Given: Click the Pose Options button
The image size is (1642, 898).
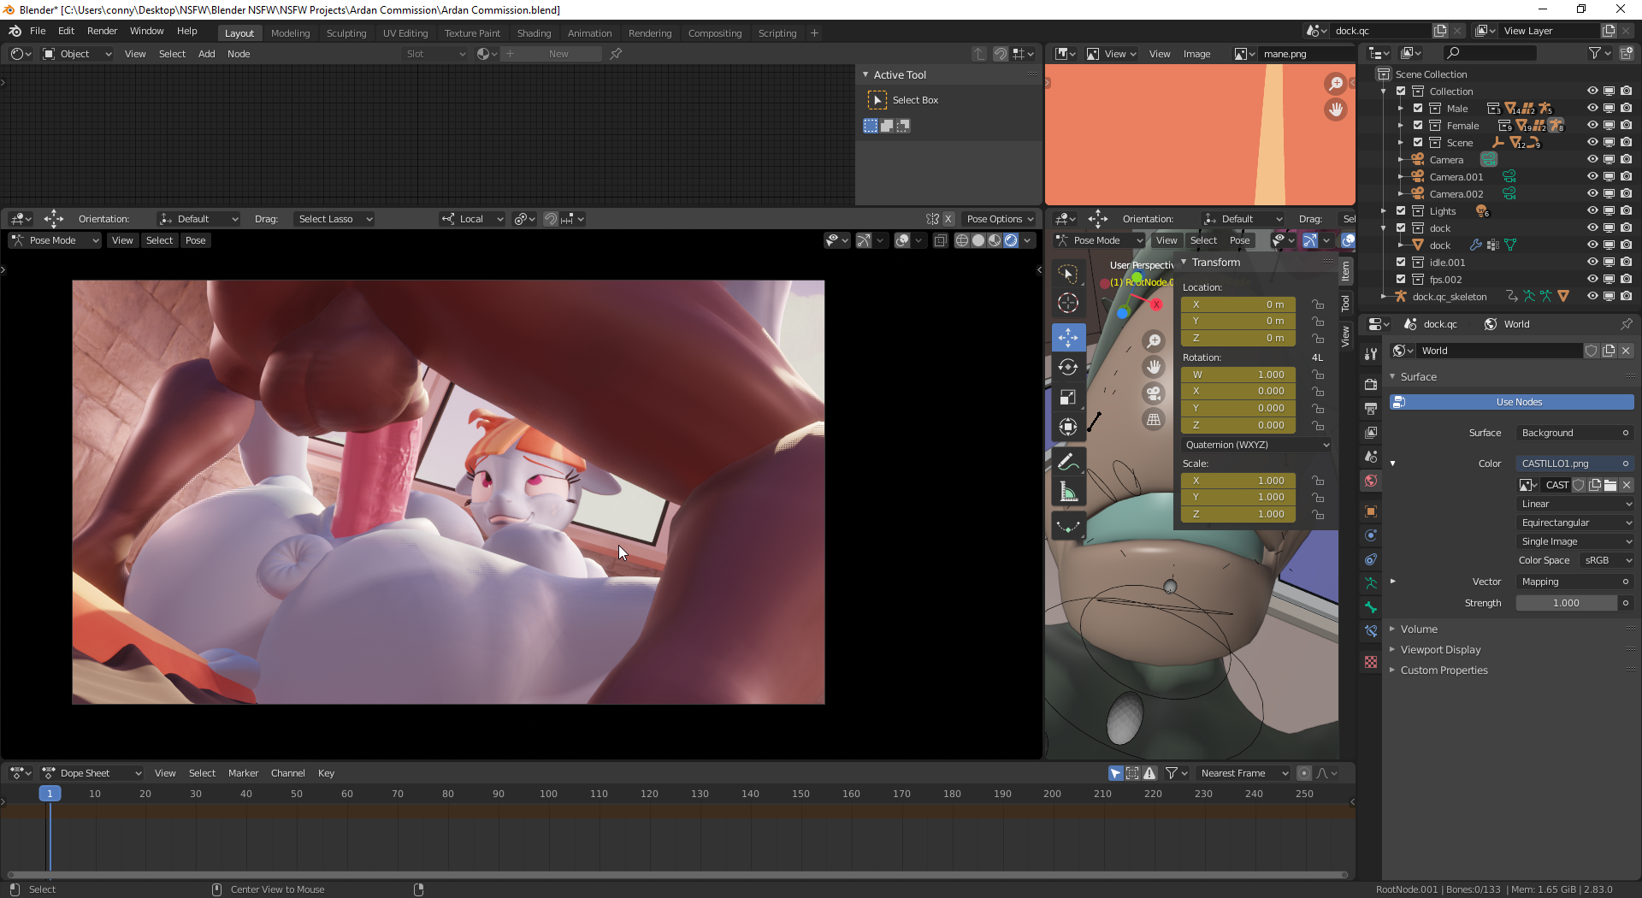Looking at the screenshot, I should point(999,219).
